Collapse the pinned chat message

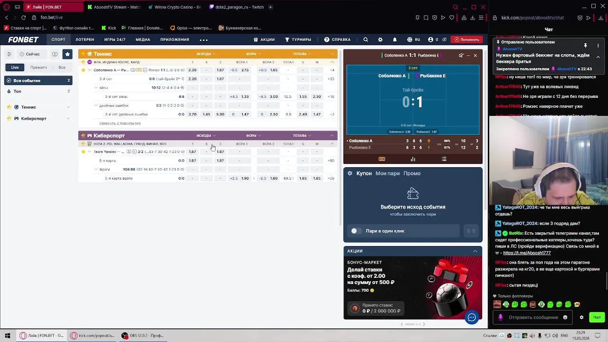tap(598, 57)
